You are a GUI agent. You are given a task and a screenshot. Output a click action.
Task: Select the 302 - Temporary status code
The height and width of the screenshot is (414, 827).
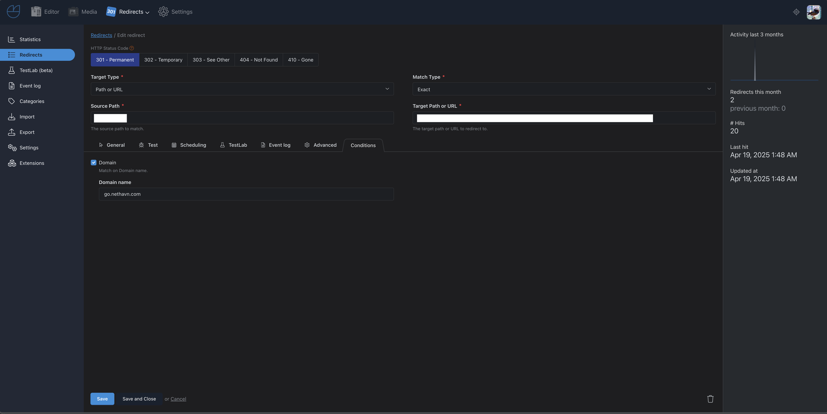click(x=163, y=60)
